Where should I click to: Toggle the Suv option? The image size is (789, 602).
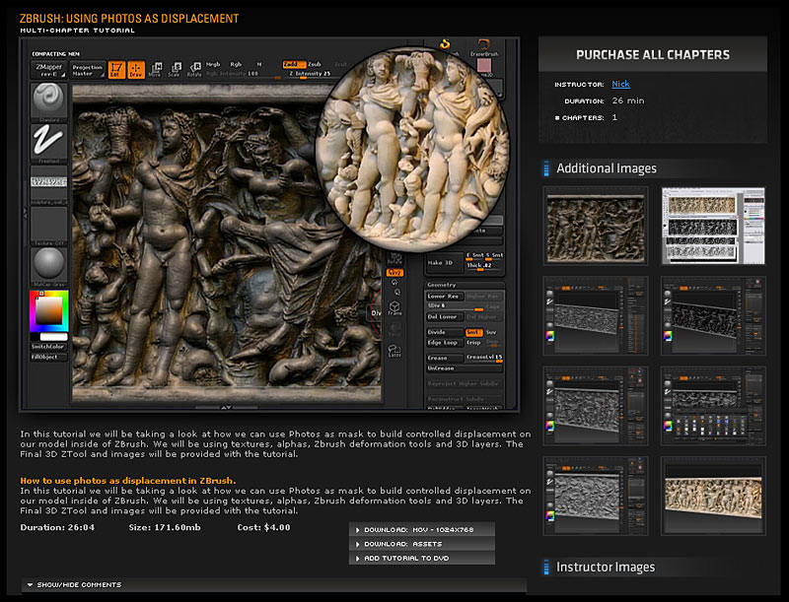(x=491, y=332)
